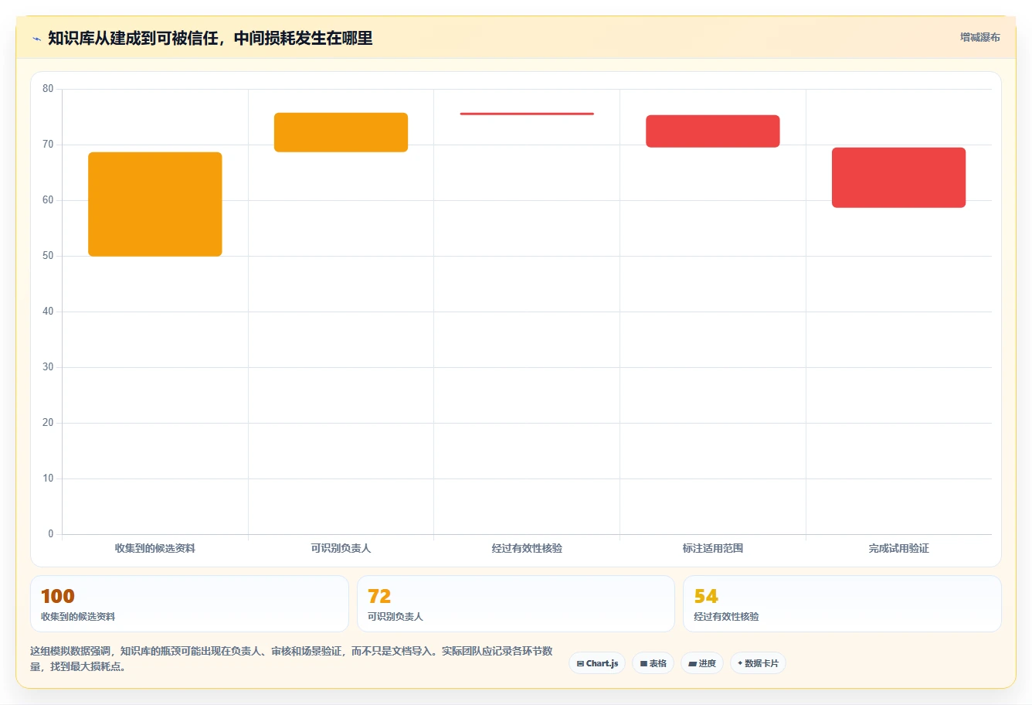
Task: Click the y-axis value 80
Action: click(48, 89)
